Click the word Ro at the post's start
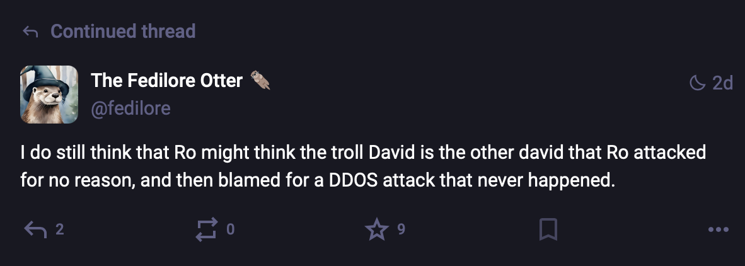Image resolution: width=745 pixels, height=266 pixels. click(x=182, y=153)
